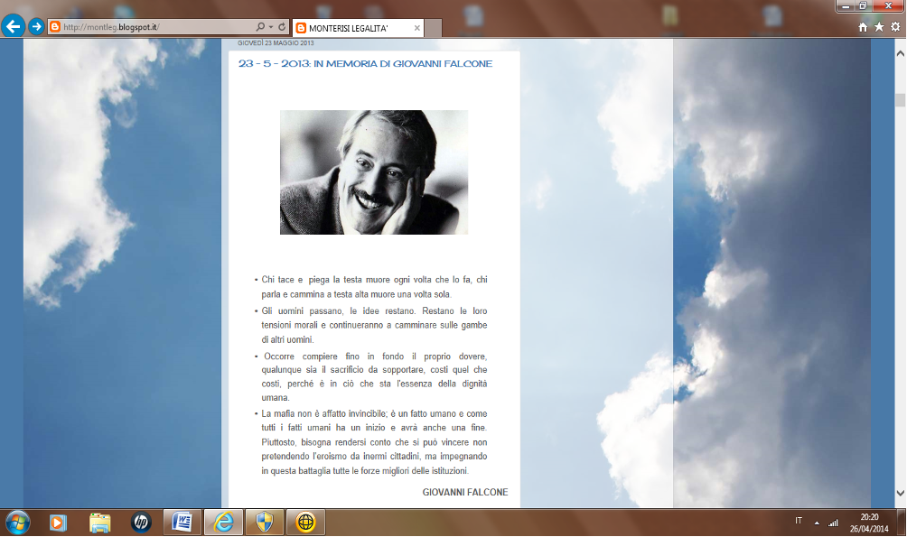Click the browser Forward arrow button
This screenshot has width=907, height=537.
tap(36, 26)
